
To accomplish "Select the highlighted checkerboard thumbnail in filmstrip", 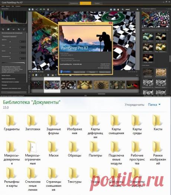I will coord(52,85).
